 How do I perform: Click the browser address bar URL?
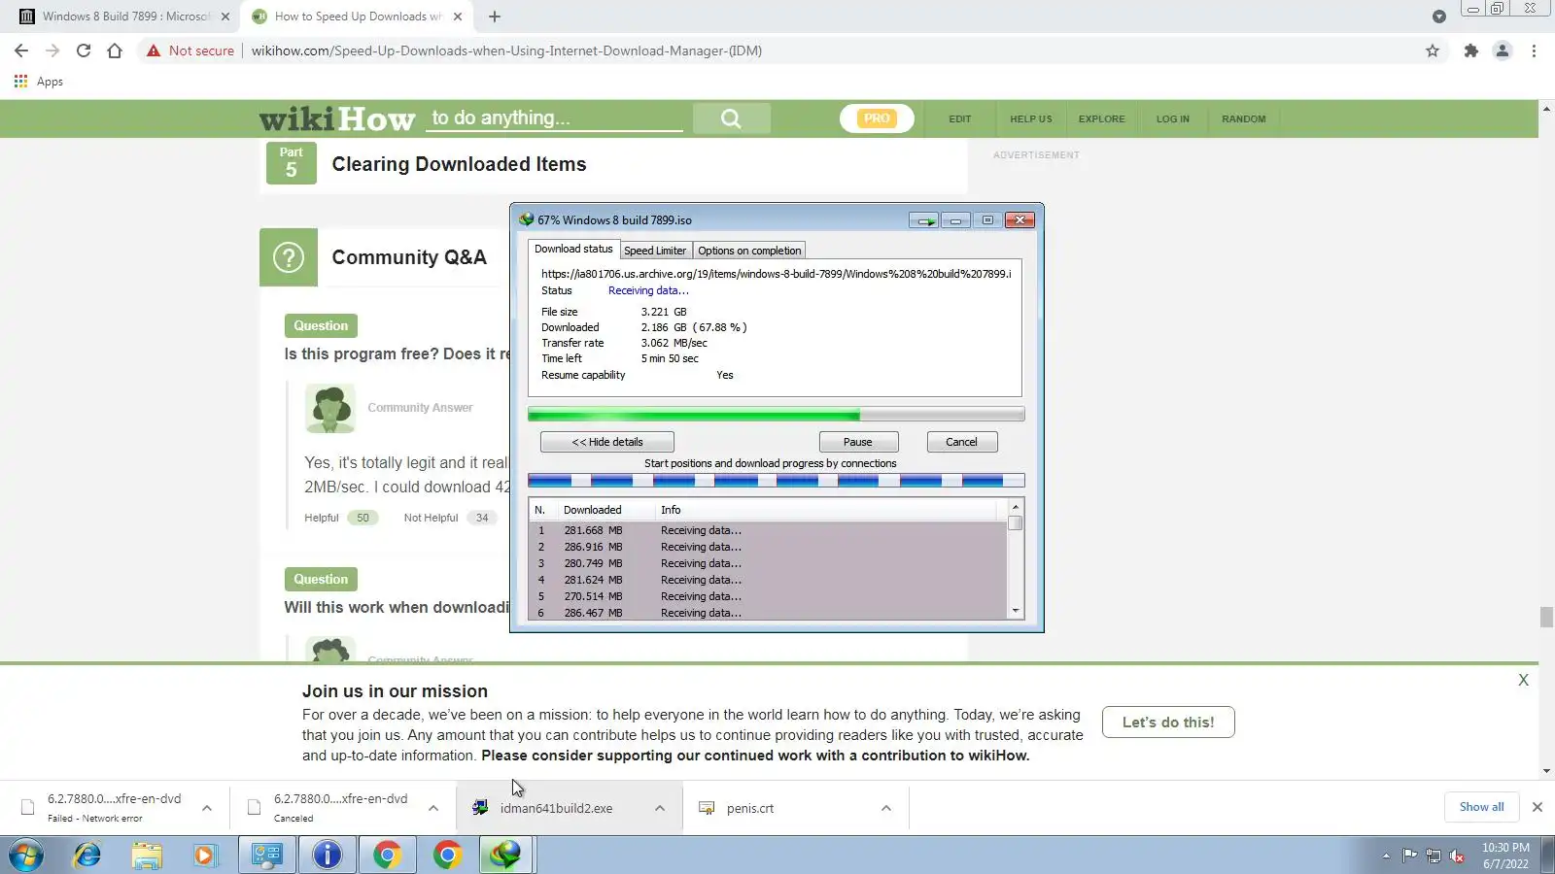pyautogui.click(x=506, y=50)
